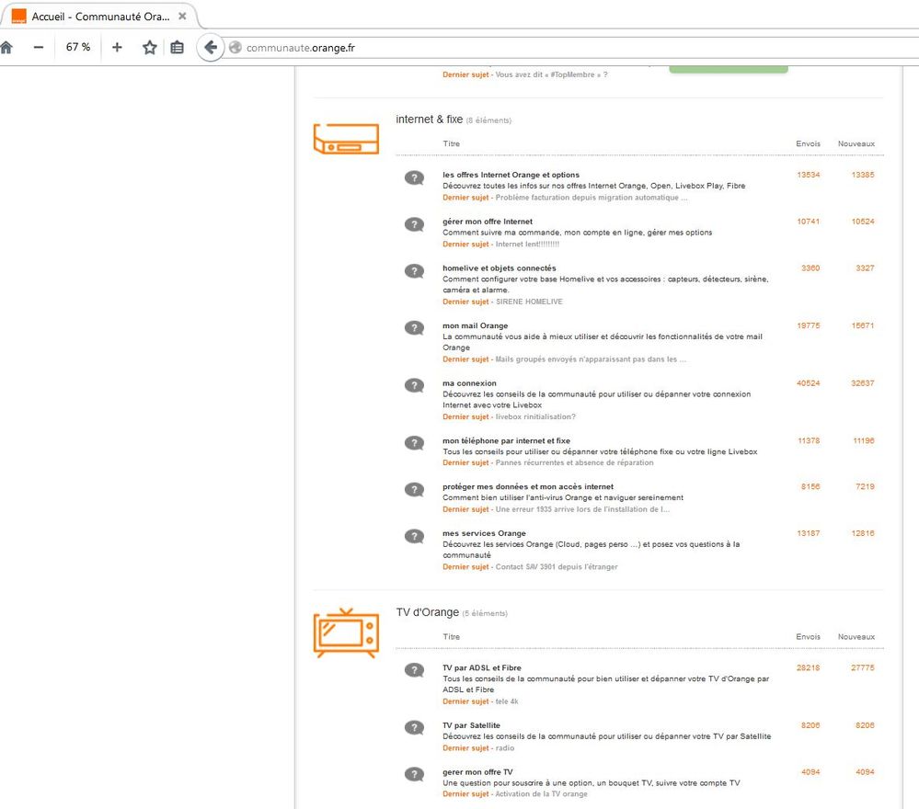Open the TV par Satellite forum

(471, 725)
